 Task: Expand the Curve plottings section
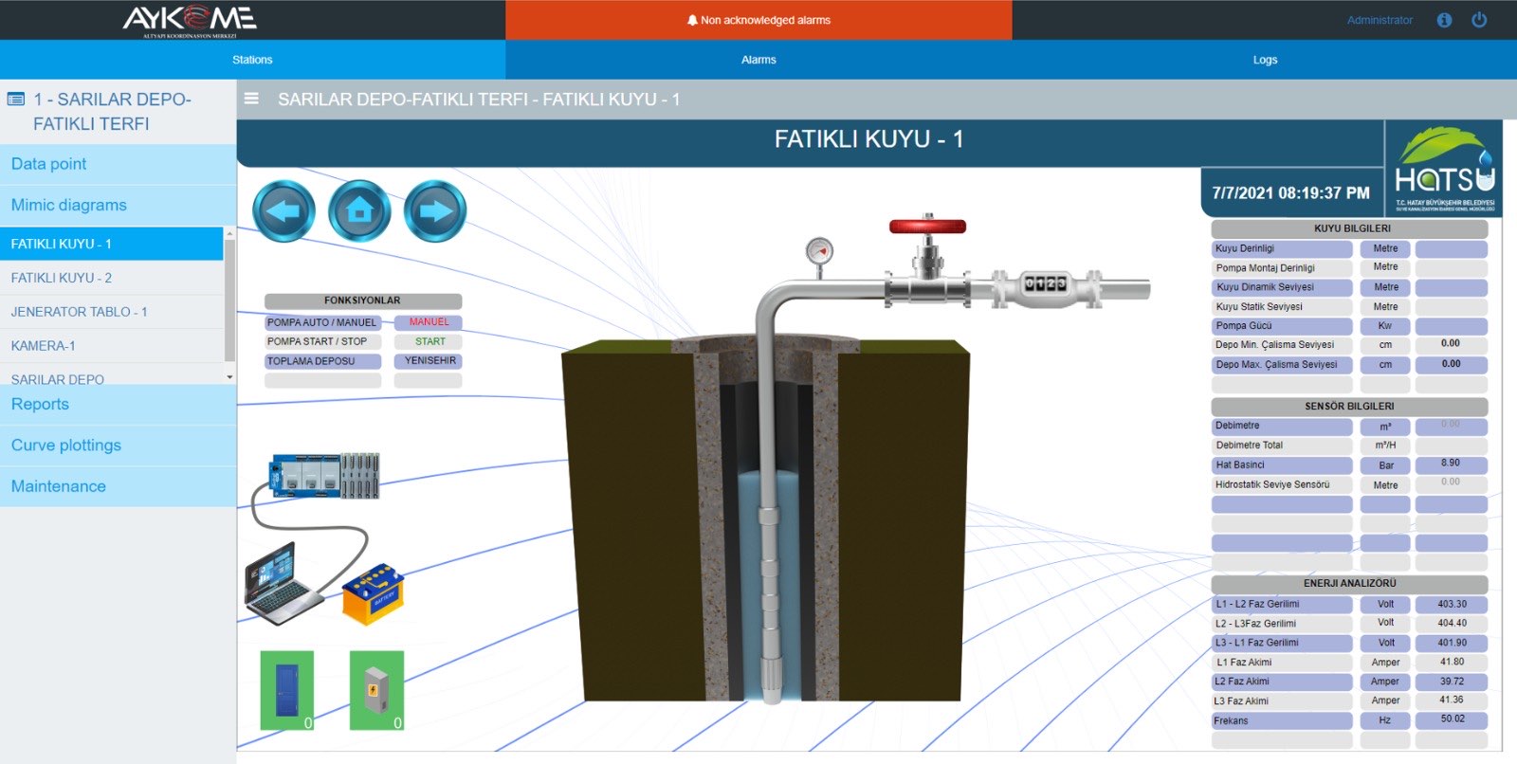click(x=118, y=446)
